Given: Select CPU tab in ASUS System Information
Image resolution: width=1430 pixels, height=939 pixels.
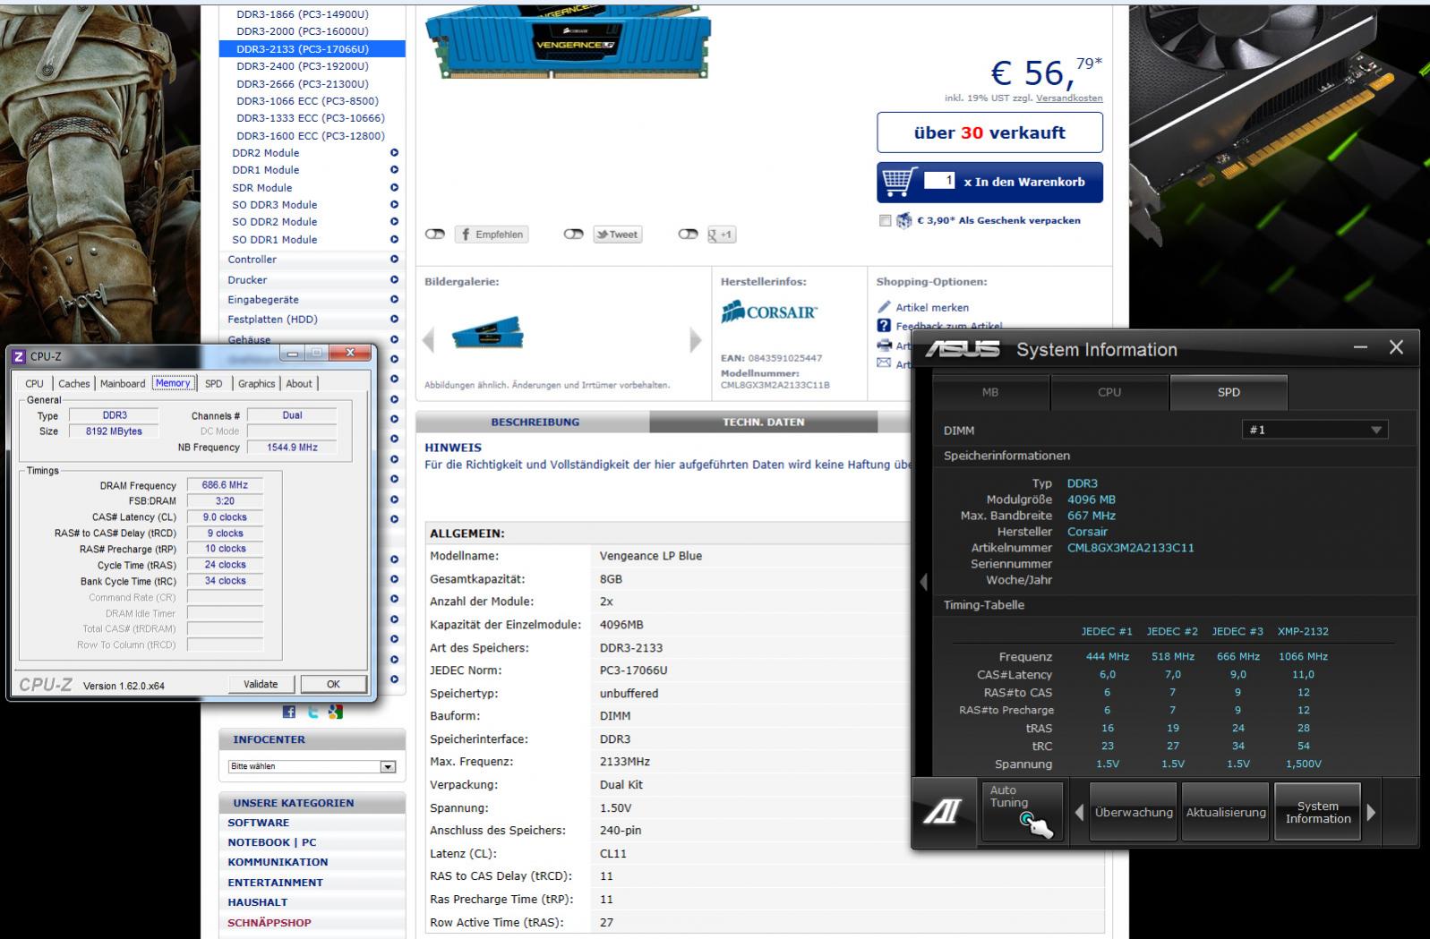Looking at the screenshot, I should [x=1109, y=392].
